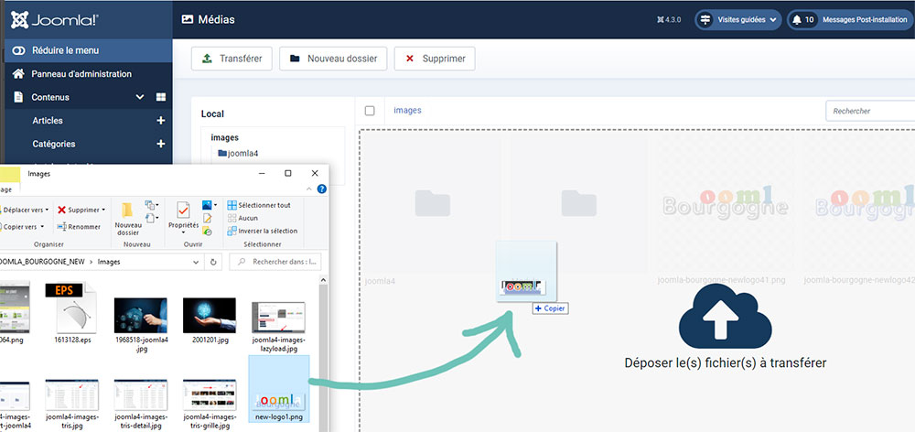Select new-logo1.png file in Explorer
The height and width of the screenshot is (432, 915).
pyautogui.click(x=279, y=389)
